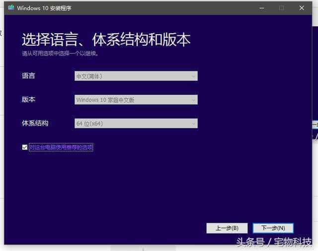The width and height of the screenshot is (318, 251).
Task: Click the Windows 10 setup icon in title bar
Action: click(x=11, y=8)
